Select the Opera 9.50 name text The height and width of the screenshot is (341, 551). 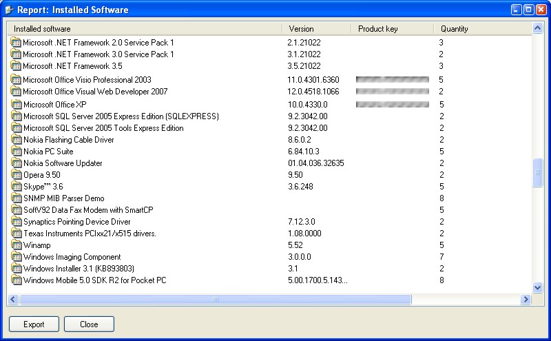(42, 175)
